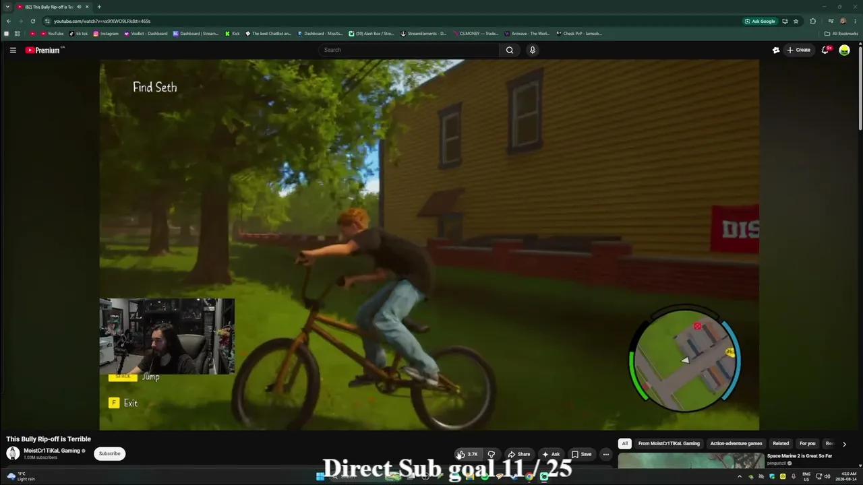Viewport: 863px width, 485px height.
Task: Open YouTube notifications bell
Action: click(x=825, y=50)
